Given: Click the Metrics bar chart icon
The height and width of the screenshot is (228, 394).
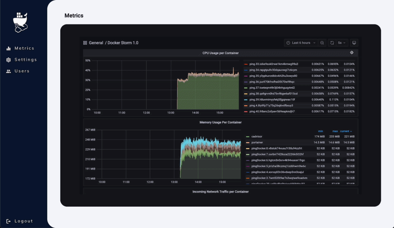Looking at the screenshot, I should [x=9, y=48].
